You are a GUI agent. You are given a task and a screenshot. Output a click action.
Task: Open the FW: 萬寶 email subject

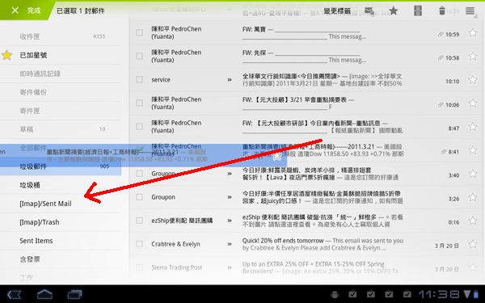point(255,29)
